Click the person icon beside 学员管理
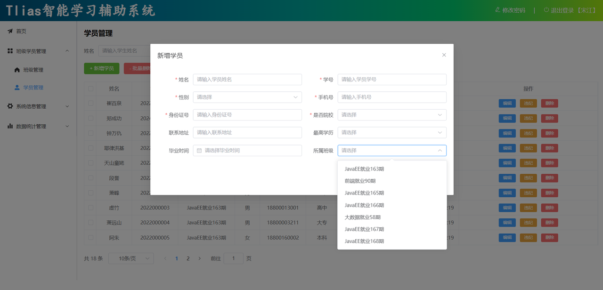Screen dimensions: 603x290 coord(17,88)
